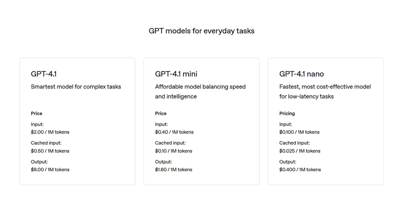The width and height of the screenshot is (416, 197).
Task: Click the GPT-4.1 card title
Action: click(x=43, y=74)
